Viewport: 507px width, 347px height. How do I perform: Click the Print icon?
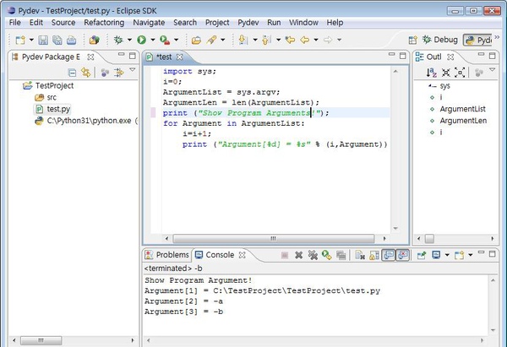[72, 40]
